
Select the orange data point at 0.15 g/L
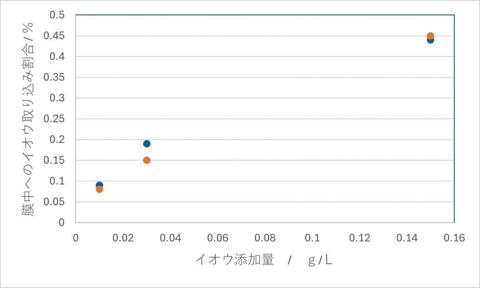pos(430,36)
